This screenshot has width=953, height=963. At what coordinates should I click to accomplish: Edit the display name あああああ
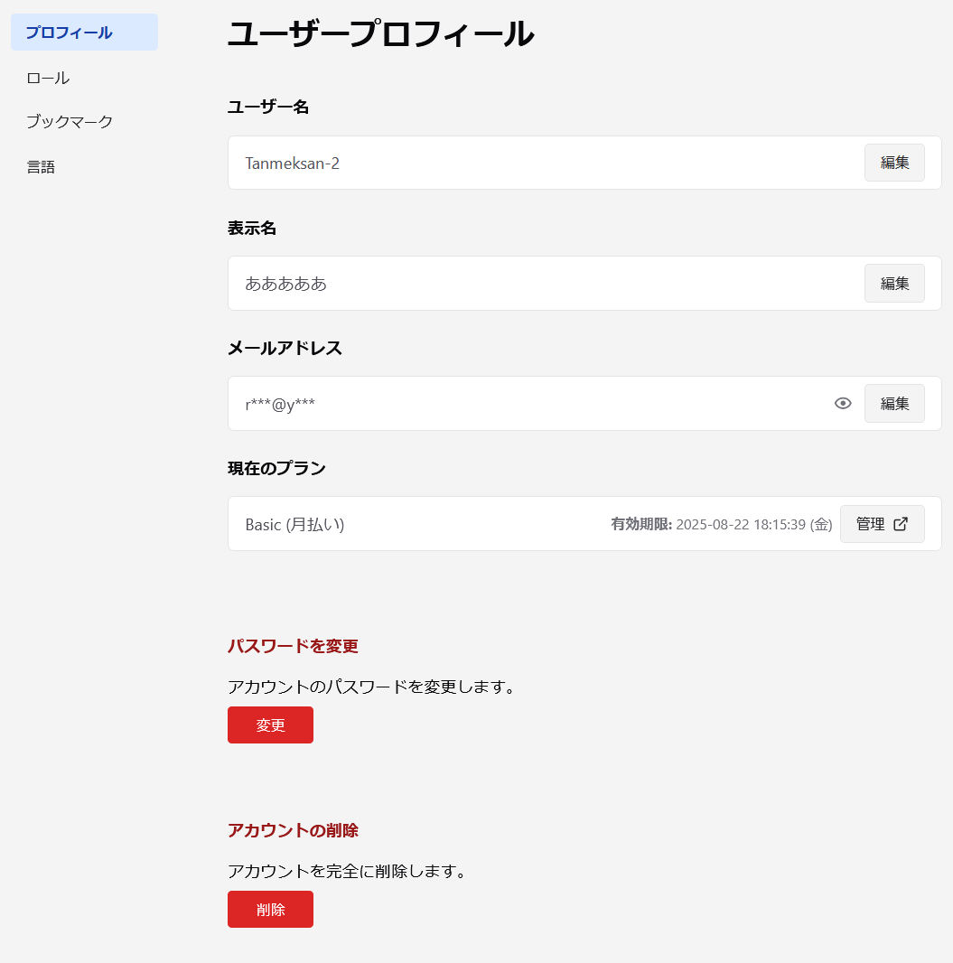coord(894,283)
